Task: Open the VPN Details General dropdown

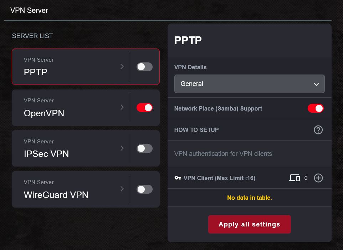Action: pyautogui.click(x=249, y=84)
